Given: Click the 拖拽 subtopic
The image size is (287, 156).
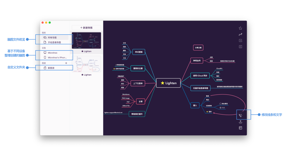Looking at the screenshot, I should point(211,61).
